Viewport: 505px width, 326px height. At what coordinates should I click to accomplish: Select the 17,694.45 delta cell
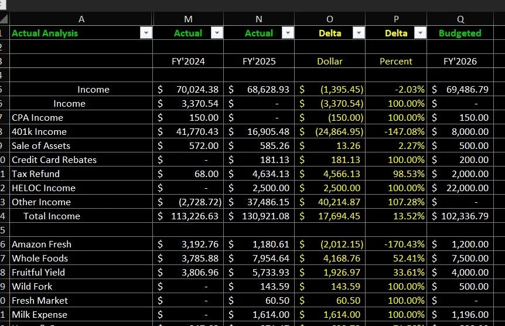point(330,216)
